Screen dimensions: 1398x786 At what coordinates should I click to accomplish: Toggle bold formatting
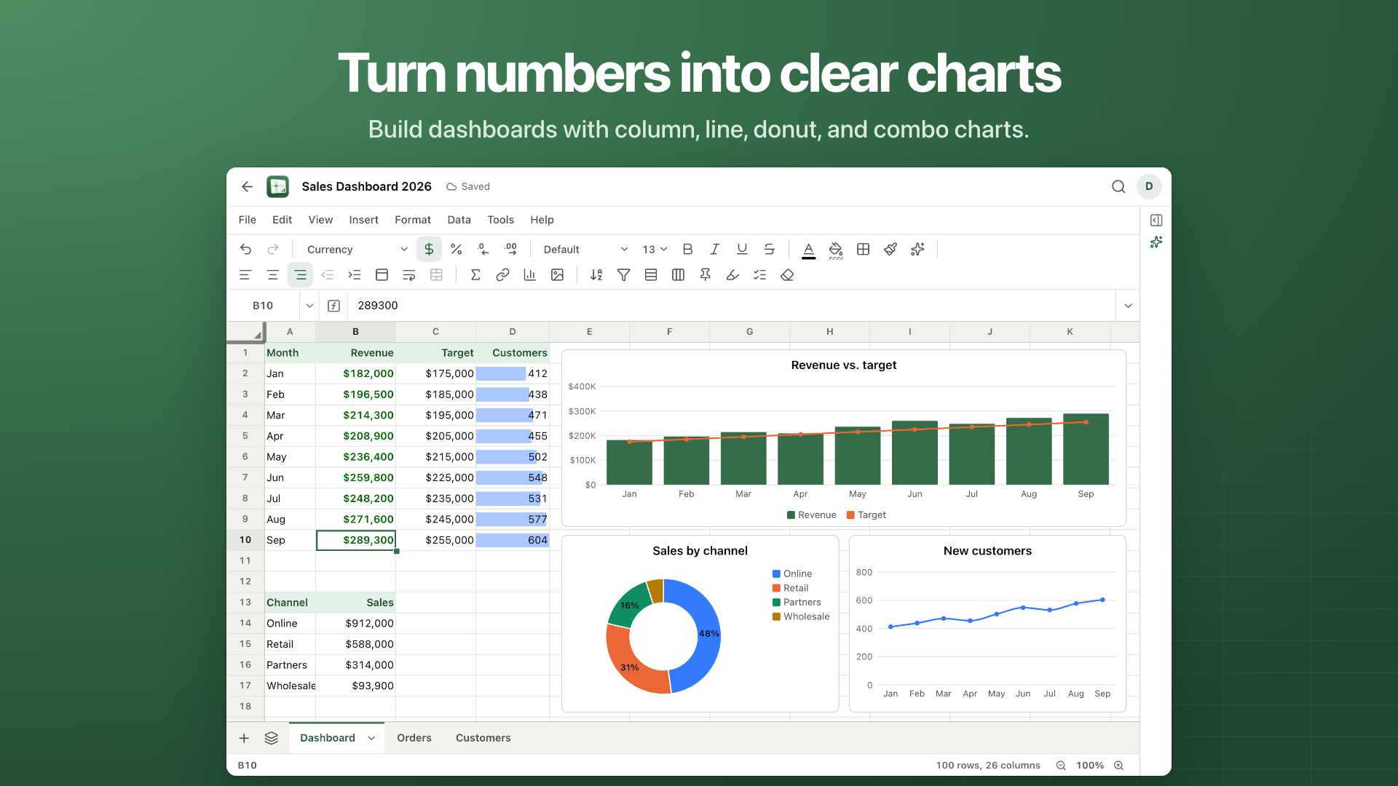pos(687,249)
